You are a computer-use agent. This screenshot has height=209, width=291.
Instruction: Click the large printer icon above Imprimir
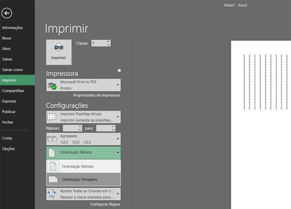[58, 47]
